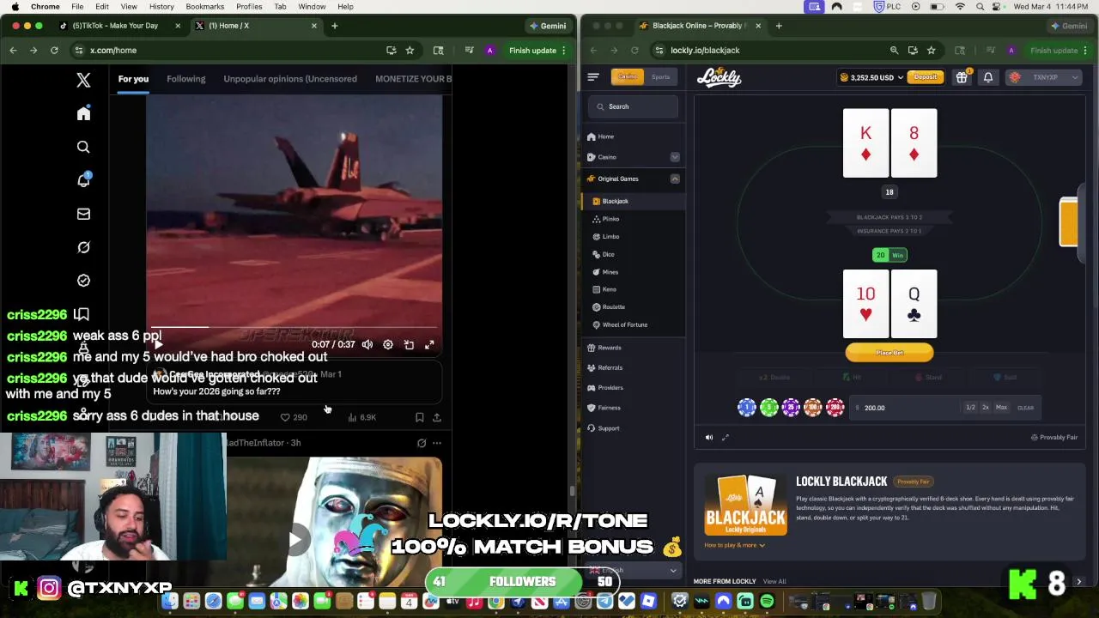
Task: Click View All under More From Lockly
Action: (774, 581)
